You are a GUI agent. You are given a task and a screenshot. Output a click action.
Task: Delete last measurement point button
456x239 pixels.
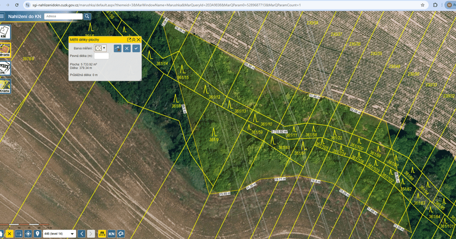pos(118,48)
